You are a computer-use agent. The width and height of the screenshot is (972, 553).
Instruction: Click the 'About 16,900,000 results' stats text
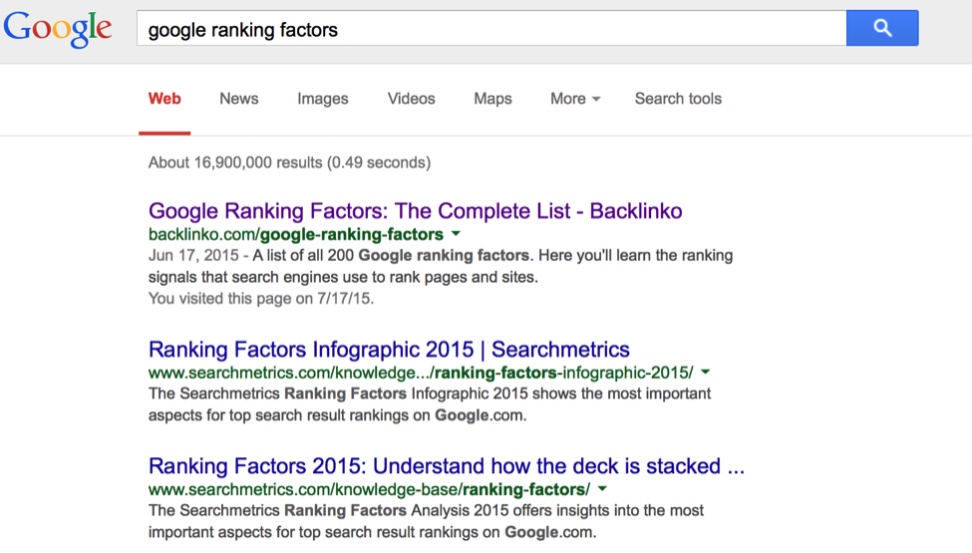(289, 162)
